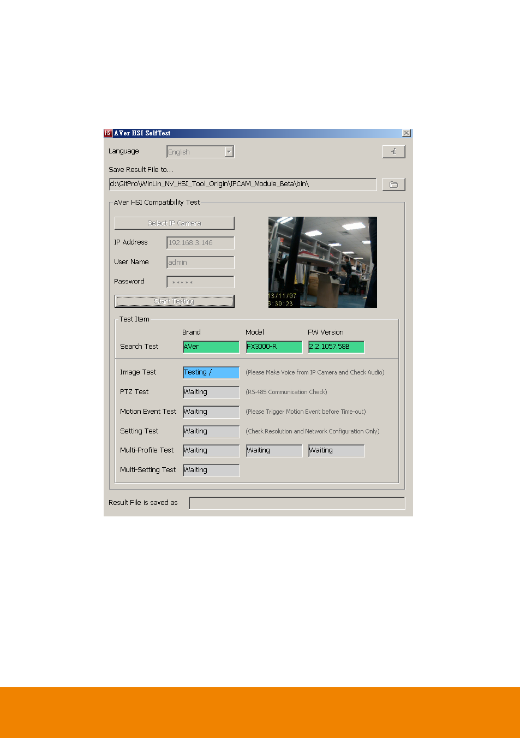This screenshot has height=738, width=520.
Task: Click the IP Address label
Action: [x=131, y=242]
